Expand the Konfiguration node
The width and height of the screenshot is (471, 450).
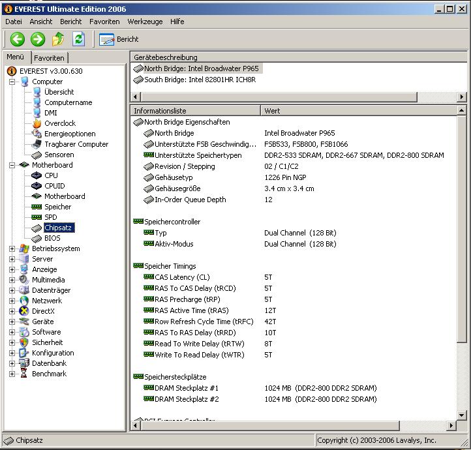click(x=12, y=353)
